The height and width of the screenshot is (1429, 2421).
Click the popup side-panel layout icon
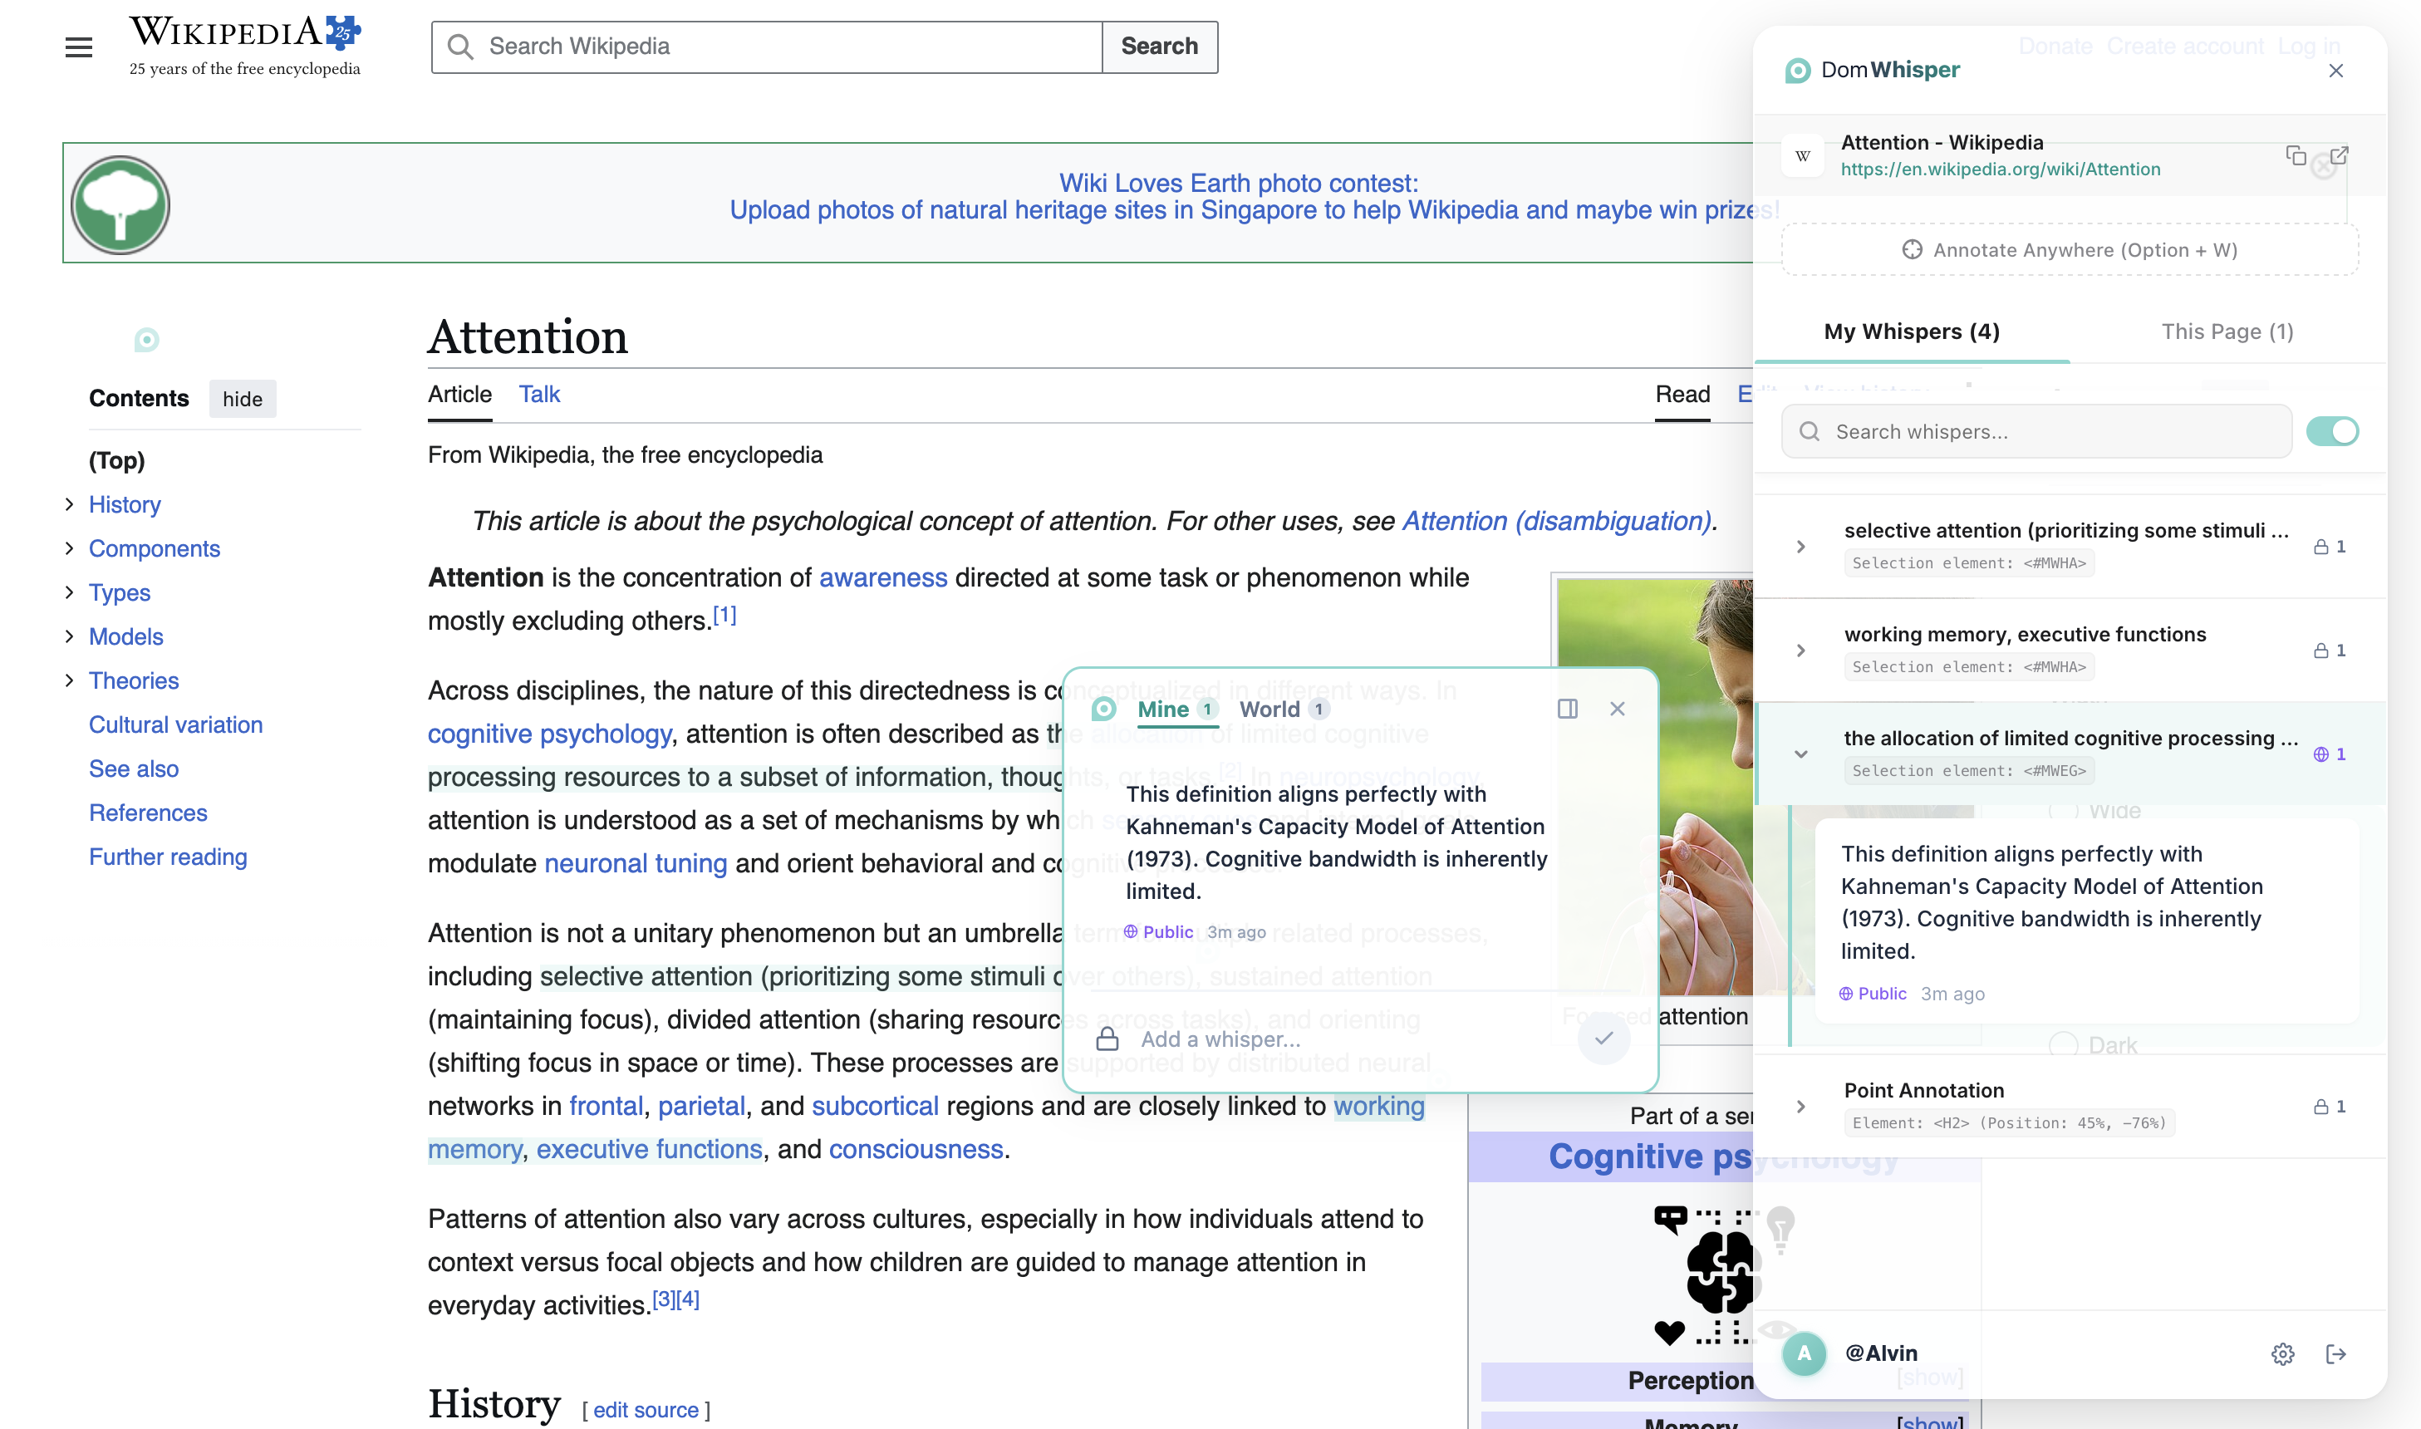1567,709
